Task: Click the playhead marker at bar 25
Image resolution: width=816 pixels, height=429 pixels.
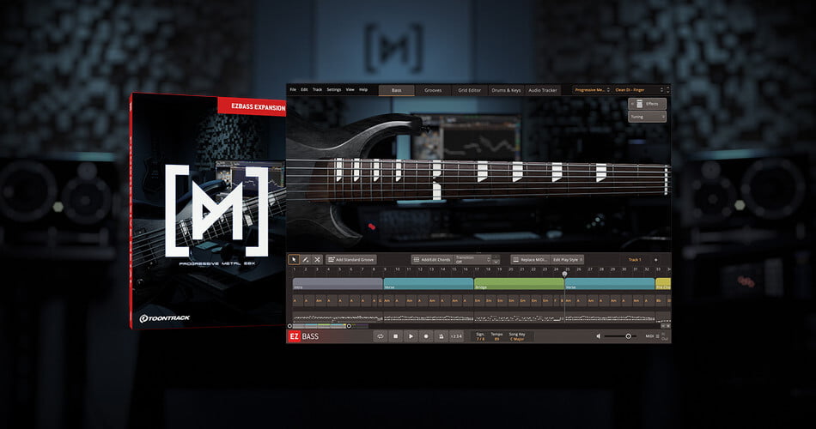Action: [x=564, y=274]
